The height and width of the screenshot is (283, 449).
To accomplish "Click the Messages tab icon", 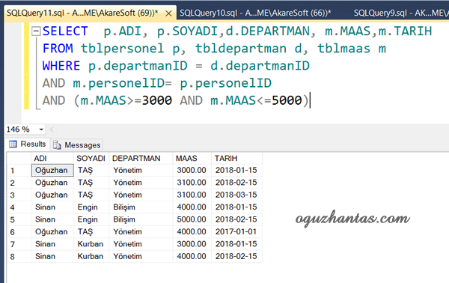I will 57,145.
